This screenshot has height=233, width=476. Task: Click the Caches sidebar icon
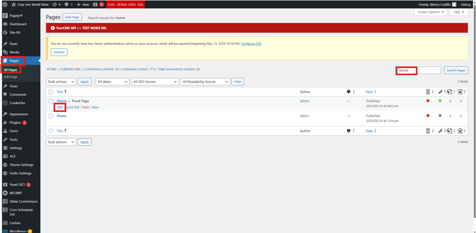click(x=5, y=223)
